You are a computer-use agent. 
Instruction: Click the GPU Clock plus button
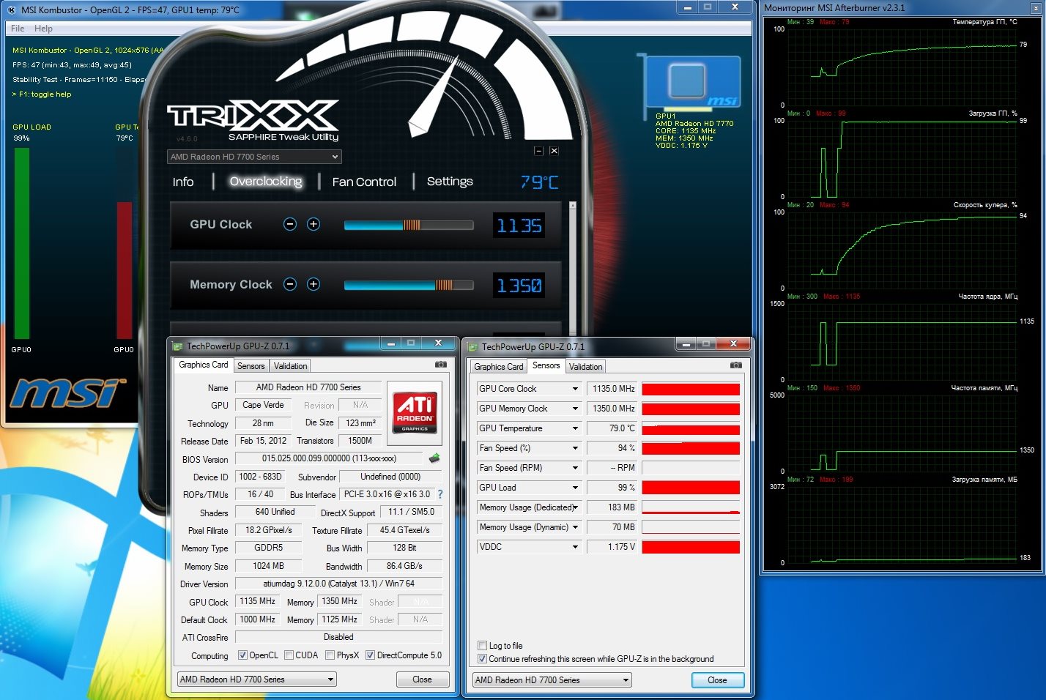tap(314, 224)
